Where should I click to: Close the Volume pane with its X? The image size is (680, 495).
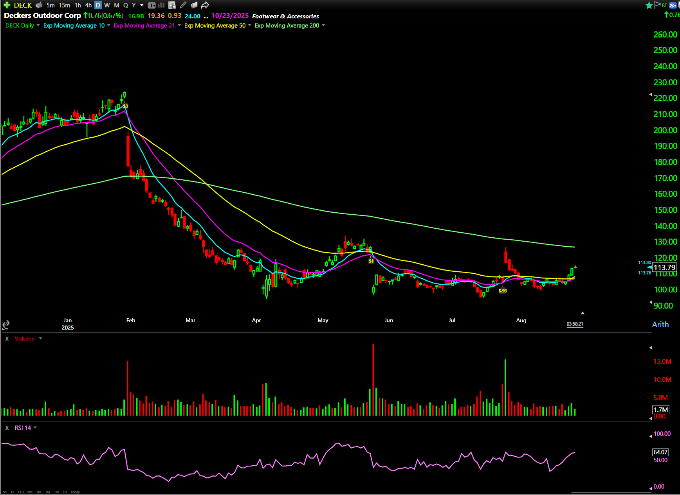click(7, 339)
